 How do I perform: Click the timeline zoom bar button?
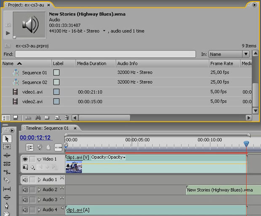coord(58,147)
